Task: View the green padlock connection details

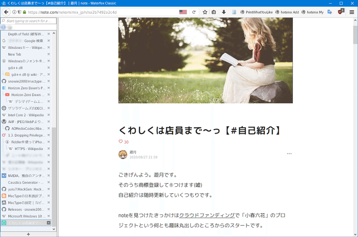Action: point(25,12)
